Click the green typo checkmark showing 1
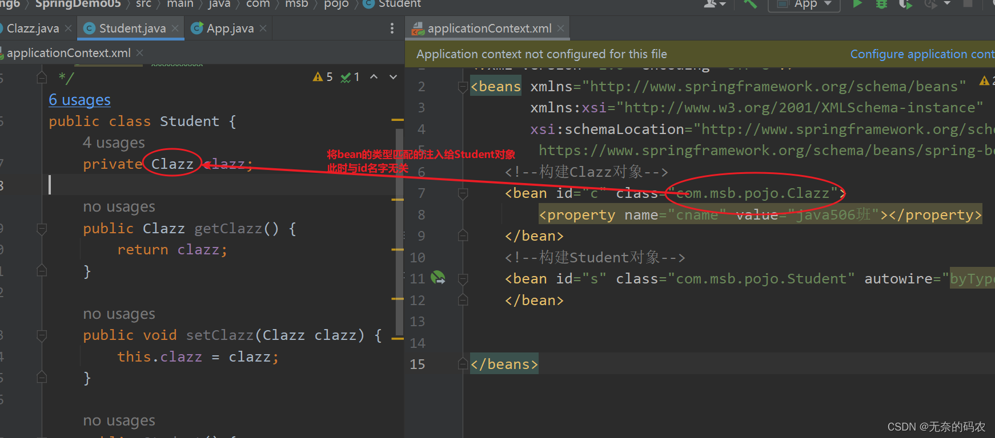995x438 pixels. pos(346,77)
